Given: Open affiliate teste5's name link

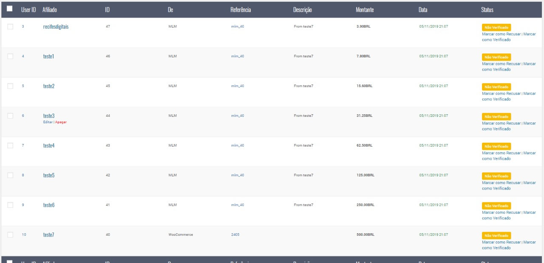Looking at the screenshot, I should point(49,175).
